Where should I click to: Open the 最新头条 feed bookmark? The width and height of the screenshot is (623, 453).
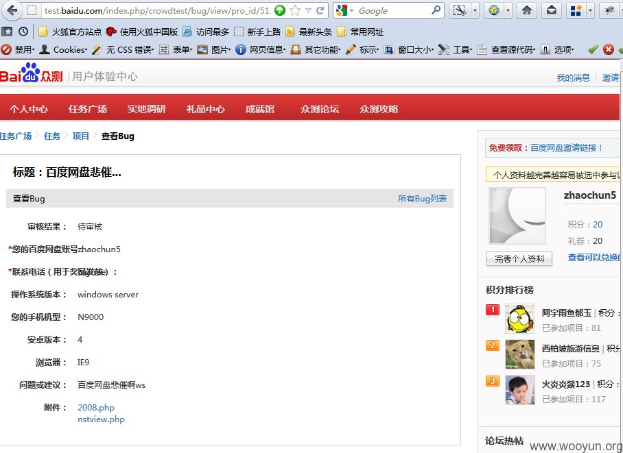point(309,32)
